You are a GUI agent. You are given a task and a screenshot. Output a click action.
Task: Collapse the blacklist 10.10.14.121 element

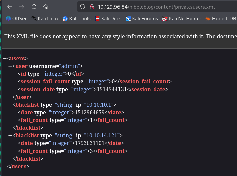point(10,135)
